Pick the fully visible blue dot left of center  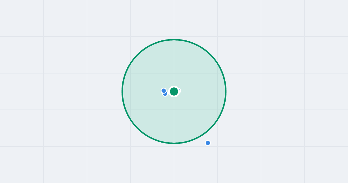(x=164, y=91)
